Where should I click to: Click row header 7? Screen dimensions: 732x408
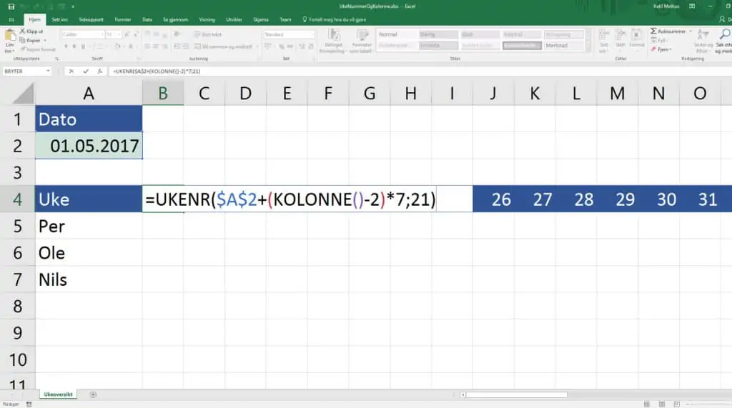coord(17,279)
